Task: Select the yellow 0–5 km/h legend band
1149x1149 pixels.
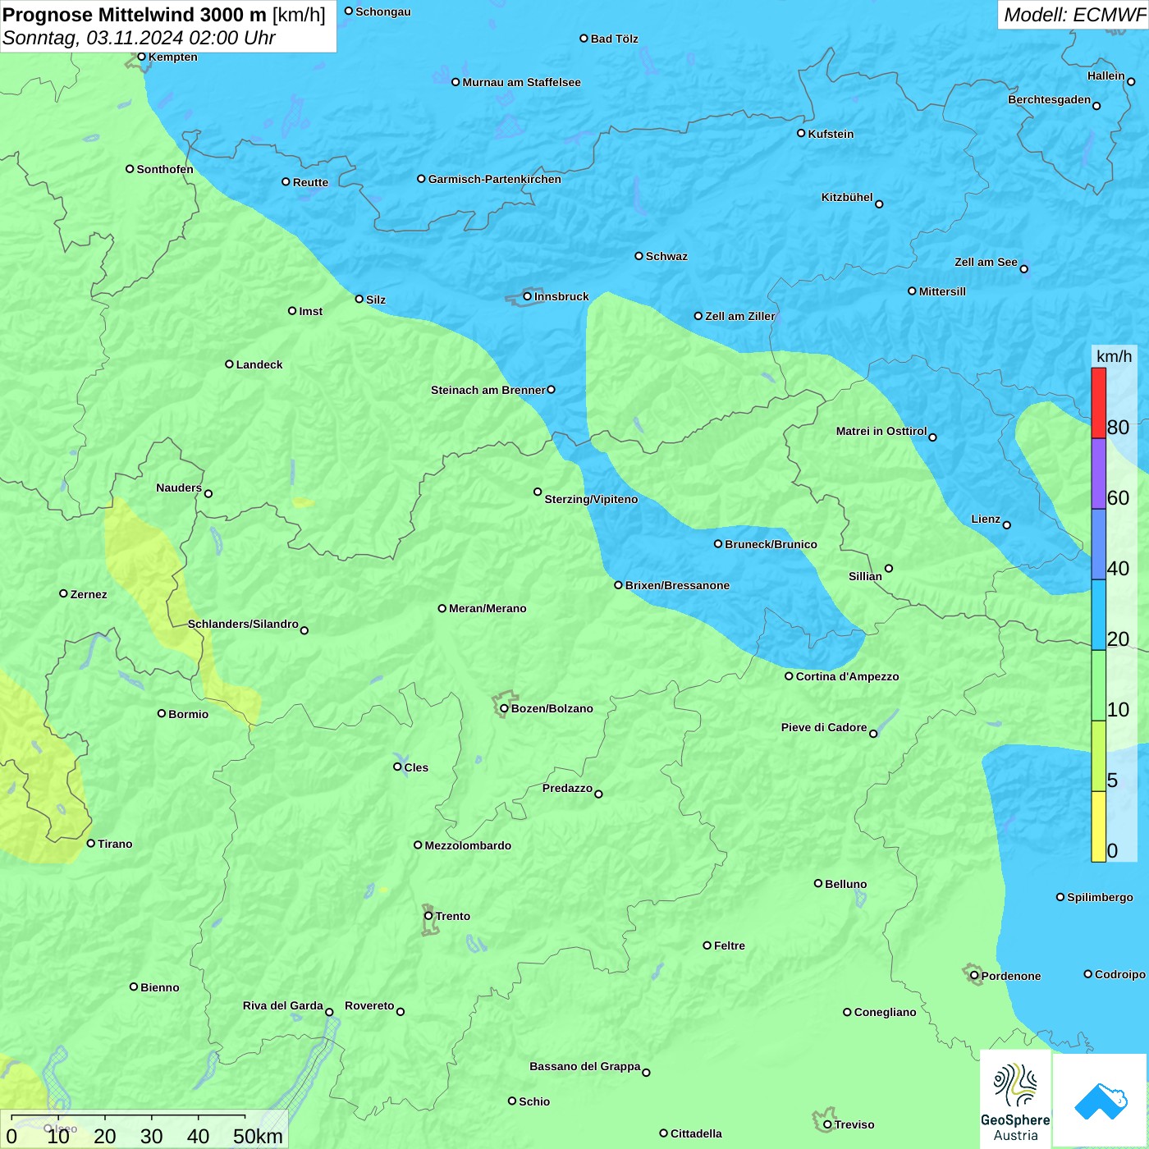Action: click(1098, 826)
